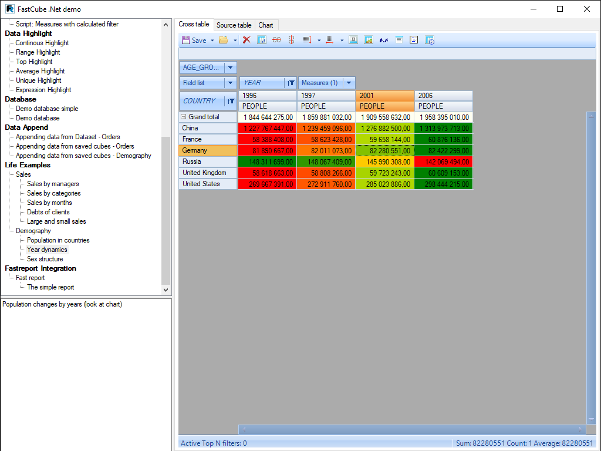
Task: Click the transpose table icon
Action: 262,40
